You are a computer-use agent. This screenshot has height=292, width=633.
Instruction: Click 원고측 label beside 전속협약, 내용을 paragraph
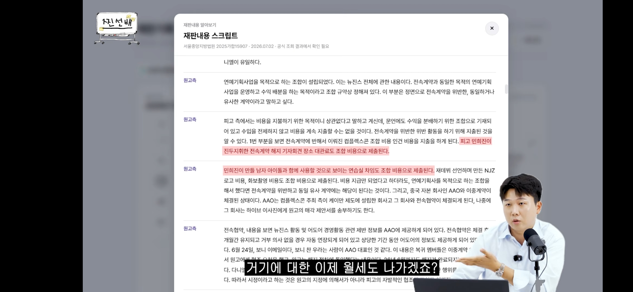190,228
